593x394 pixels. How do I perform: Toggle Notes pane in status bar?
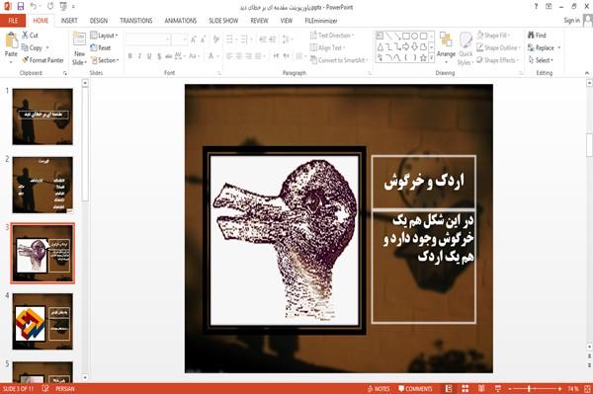[x=379, y=388]
